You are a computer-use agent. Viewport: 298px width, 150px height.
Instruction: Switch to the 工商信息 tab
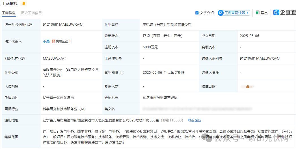pyautogui.click(x=9, y=13)
